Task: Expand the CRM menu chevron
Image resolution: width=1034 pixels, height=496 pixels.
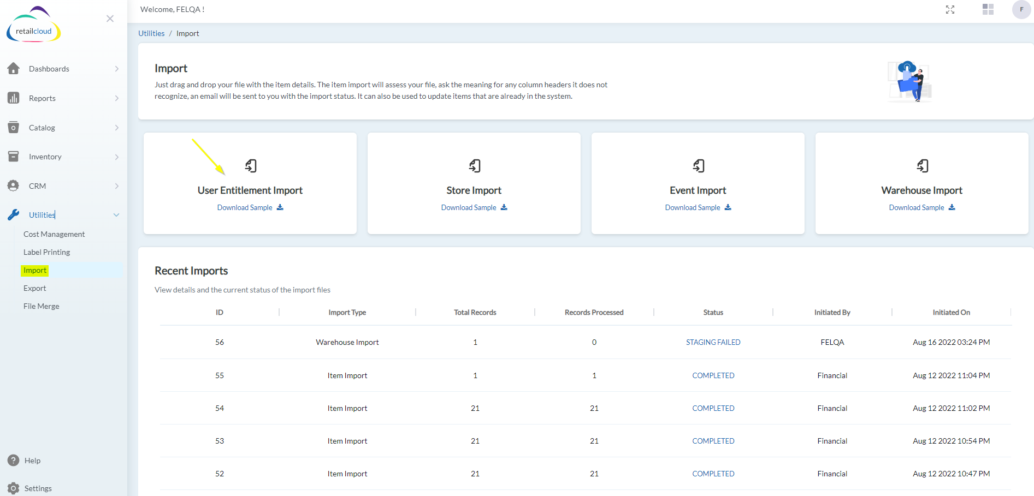Action: (x=117, y=186)
